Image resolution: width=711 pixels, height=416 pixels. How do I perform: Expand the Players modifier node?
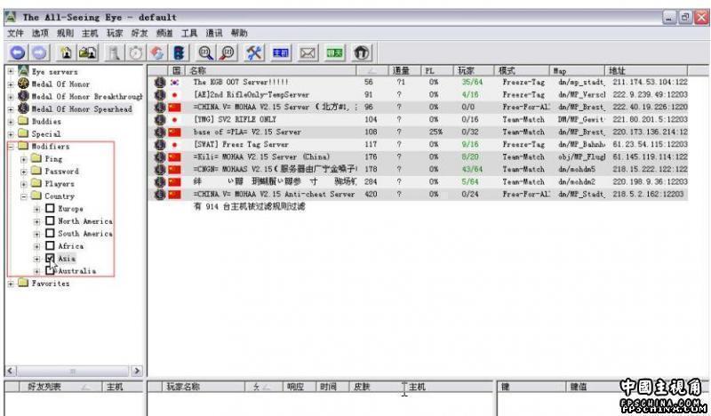pyautogui.click(x=24, y=184)
